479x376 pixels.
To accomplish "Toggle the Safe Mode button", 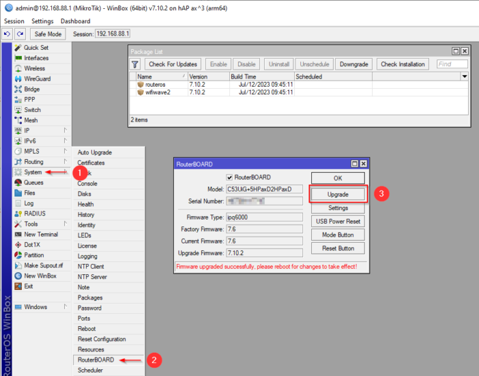I will pos(48,34).
